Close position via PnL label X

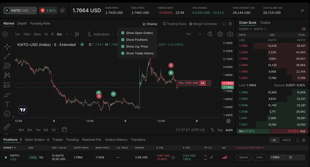[x=208, y=83]
